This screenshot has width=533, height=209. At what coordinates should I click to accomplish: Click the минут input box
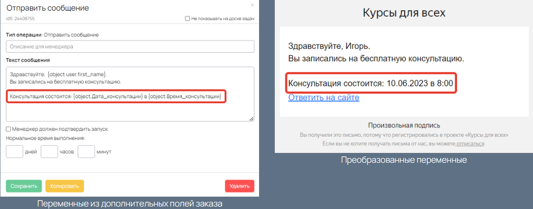tap(86, 152)
